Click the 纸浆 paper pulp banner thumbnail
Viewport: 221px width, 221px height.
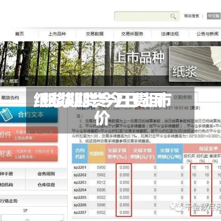click(x=195, y=64)
